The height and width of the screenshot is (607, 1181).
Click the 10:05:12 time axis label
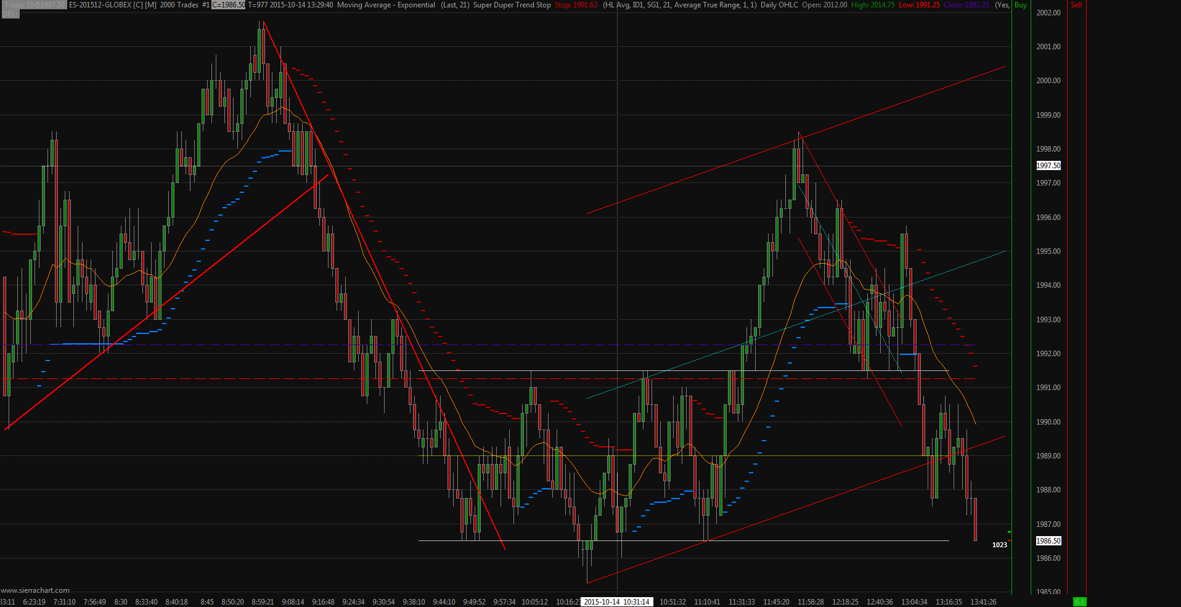534,602
